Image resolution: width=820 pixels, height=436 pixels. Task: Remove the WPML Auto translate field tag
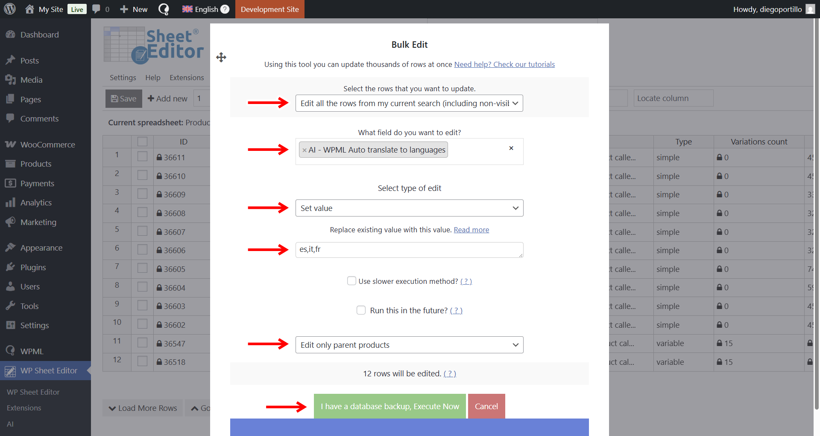pyautogui.click(x=304, y=150)
